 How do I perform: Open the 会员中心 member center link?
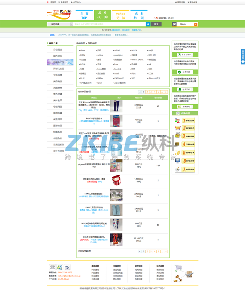76,2
